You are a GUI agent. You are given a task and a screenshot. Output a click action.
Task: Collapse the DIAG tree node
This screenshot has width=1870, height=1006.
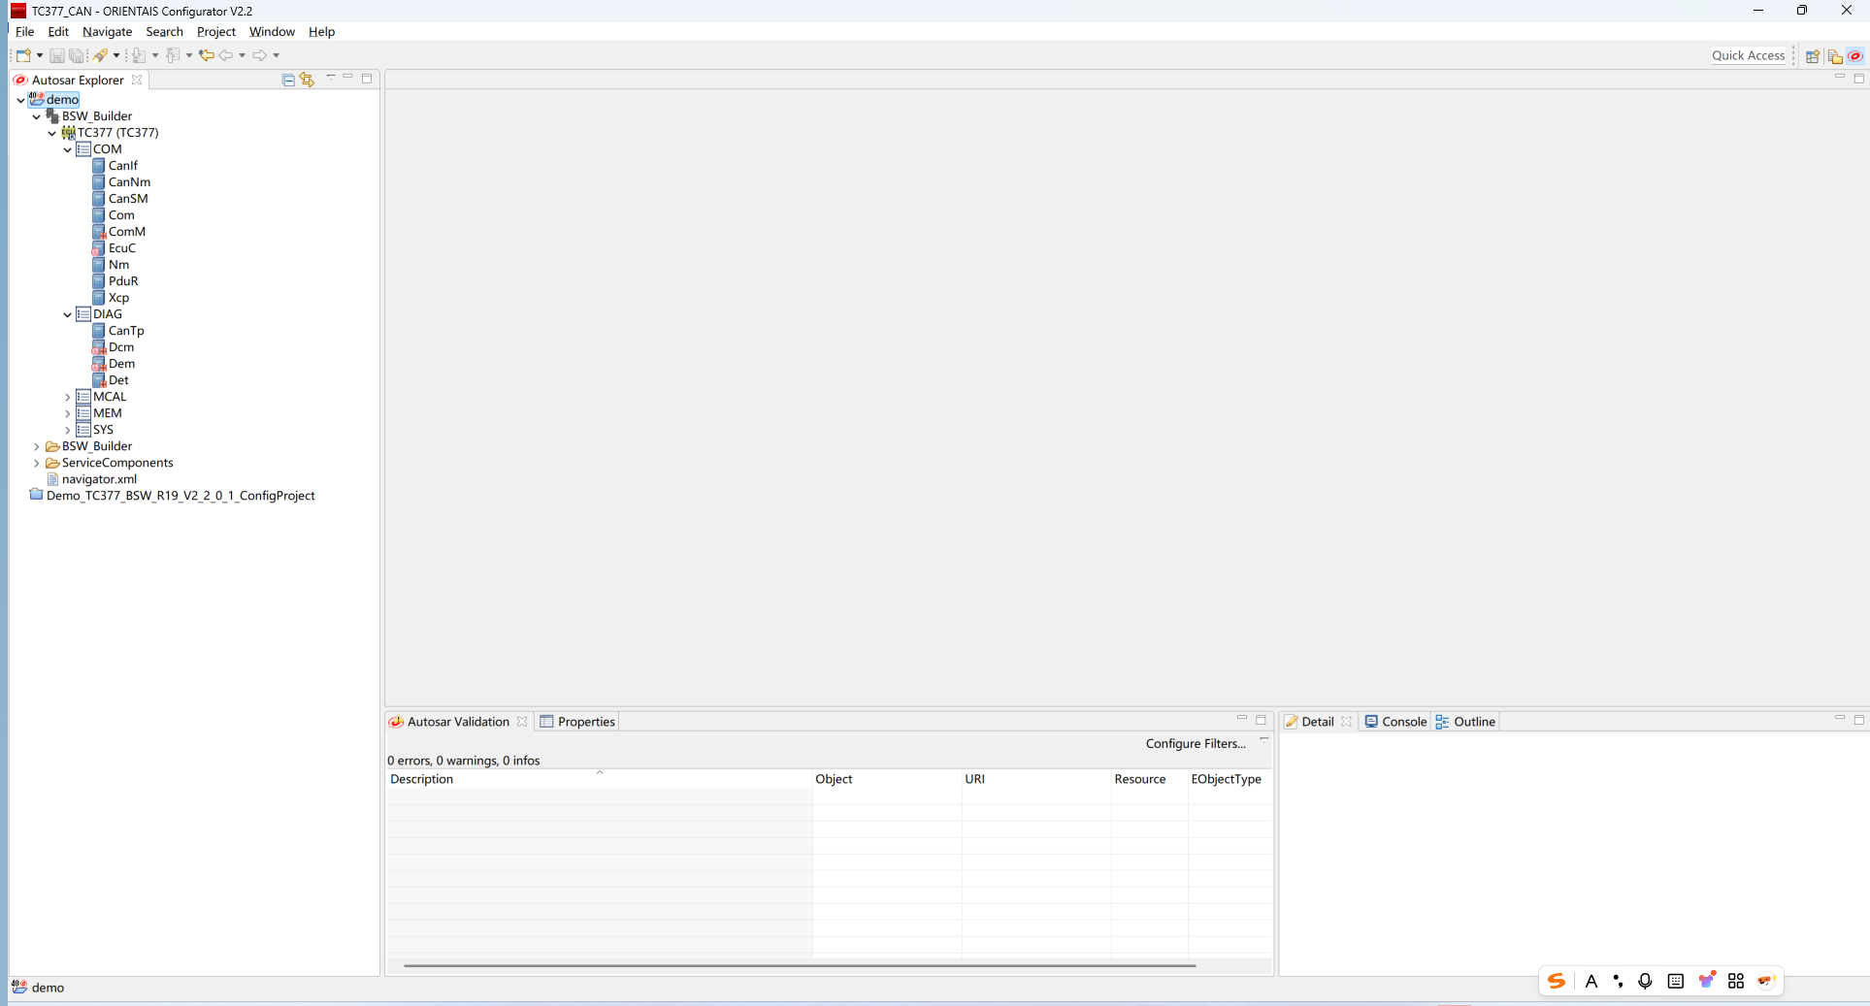tap(68, 314)
